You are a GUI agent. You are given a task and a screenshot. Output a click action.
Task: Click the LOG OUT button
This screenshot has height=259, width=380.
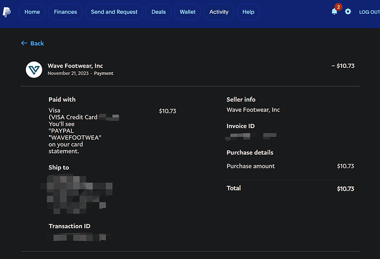[369, 12]
